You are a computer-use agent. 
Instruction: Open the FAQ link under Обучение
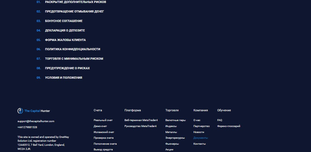click(x=220, y=120)
